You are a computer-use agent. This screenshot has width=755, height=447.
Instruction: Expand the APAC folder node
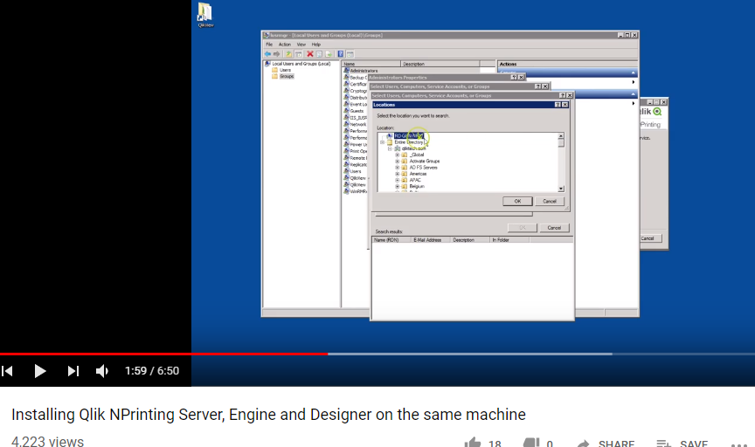point(398,180)
